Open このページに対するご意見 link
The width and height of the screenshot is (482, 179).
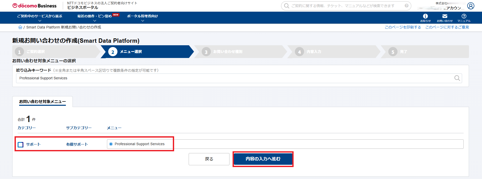447,27
